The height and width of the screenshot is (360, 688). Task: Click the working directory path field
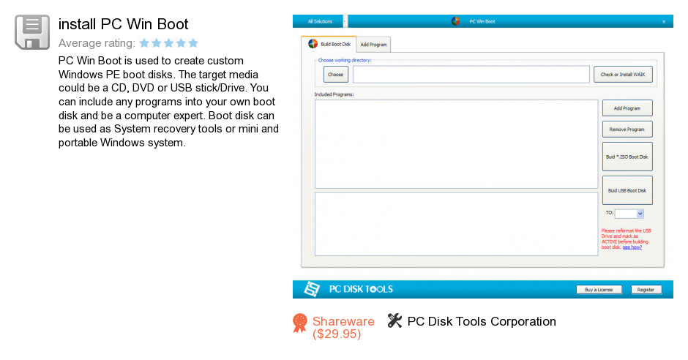[471, 75]
